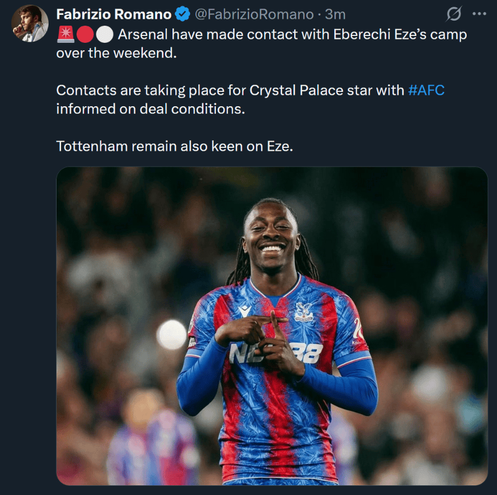Open the Grok actions icon
497x495 pixels.
click(x=454, y=14)
